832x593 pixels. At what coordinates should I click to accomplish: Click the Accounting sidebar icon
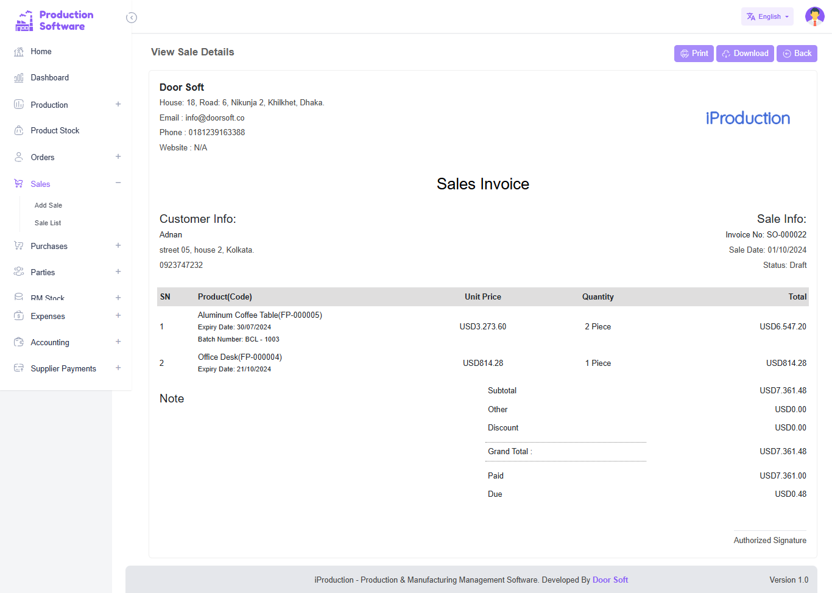18,342
